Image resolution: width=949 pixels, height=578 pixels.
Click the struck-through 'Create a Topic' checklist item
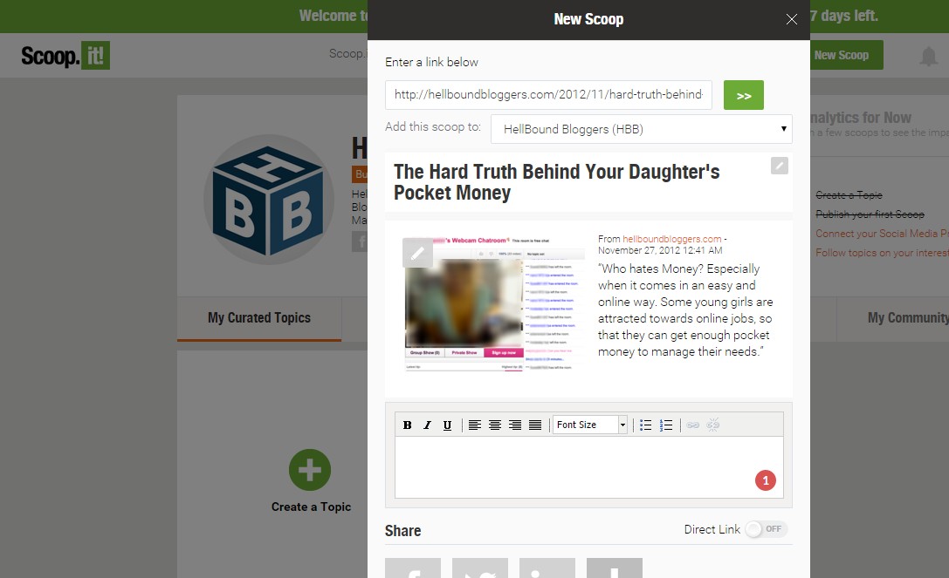click(x=849, y=194)
